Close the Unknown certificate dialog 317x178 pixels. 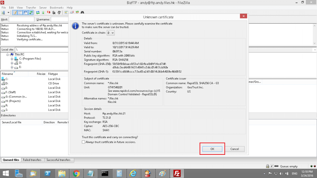pyautogui.click(x=244, y=16)
